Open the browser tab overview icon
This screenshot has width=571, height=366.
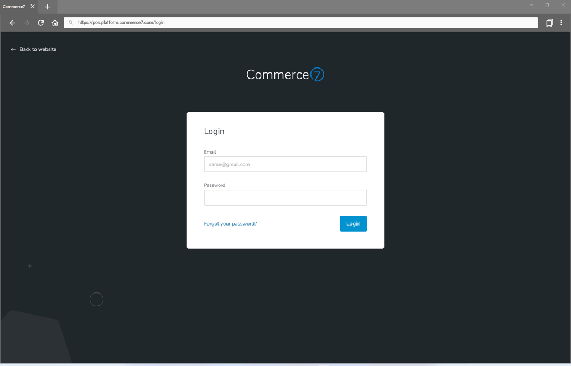point(549,23)
